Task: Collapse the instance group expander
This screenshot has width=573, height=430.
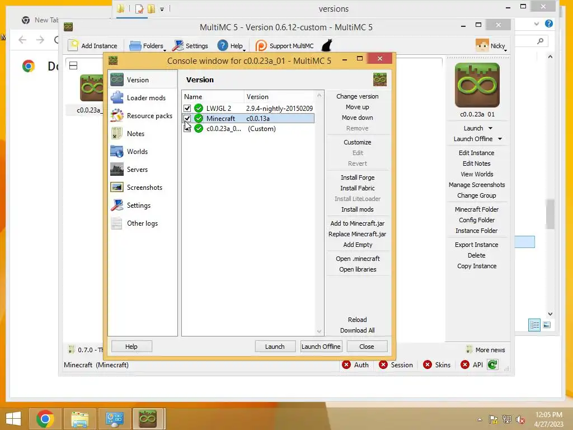Action: pos(73,66)
